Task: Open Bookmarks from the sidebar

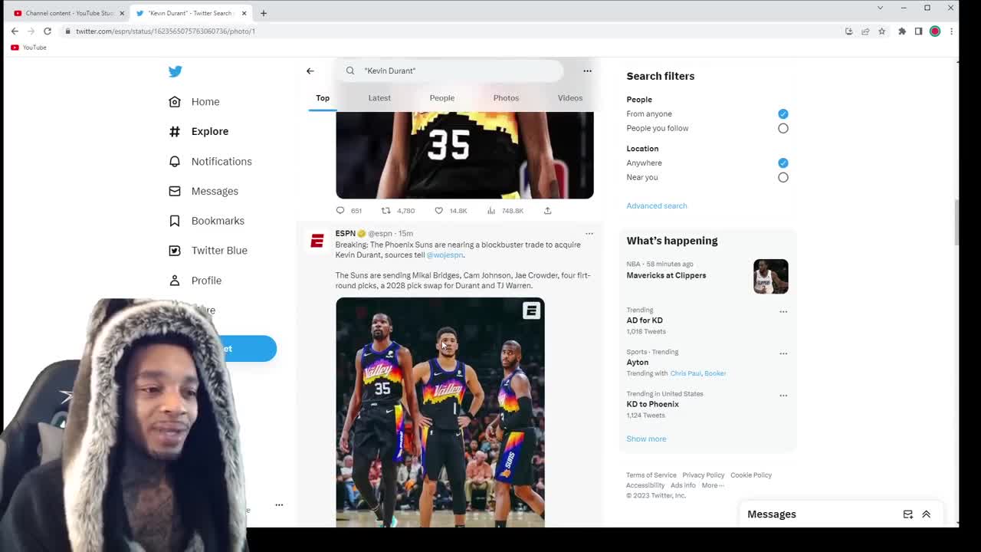Action: 207,221
